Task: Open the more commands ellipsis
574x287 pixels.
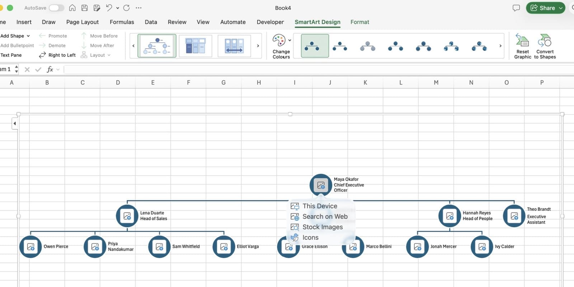Action: (138, 8)
